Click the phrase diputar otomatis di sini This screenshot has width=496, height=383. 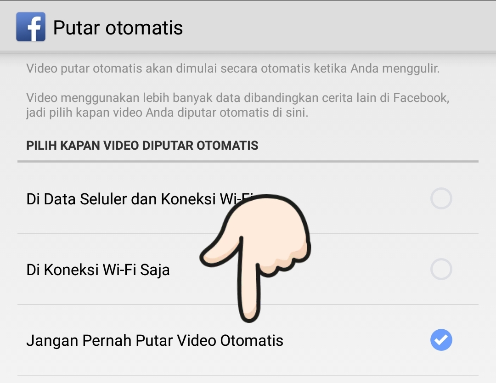coord(242,113)
